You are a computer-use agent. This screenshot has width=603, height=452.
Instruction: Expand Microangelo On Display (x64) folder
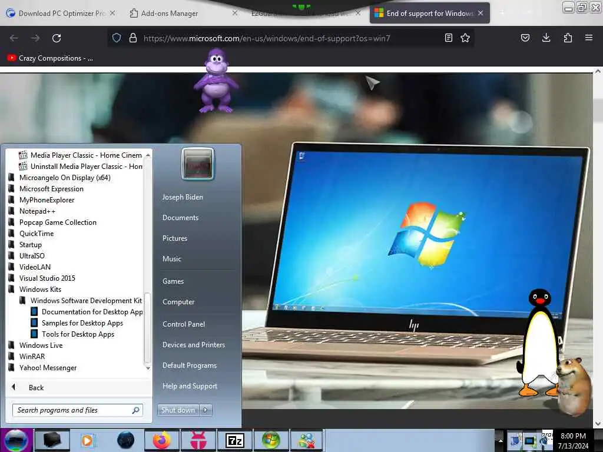click(x=59, y=178)
